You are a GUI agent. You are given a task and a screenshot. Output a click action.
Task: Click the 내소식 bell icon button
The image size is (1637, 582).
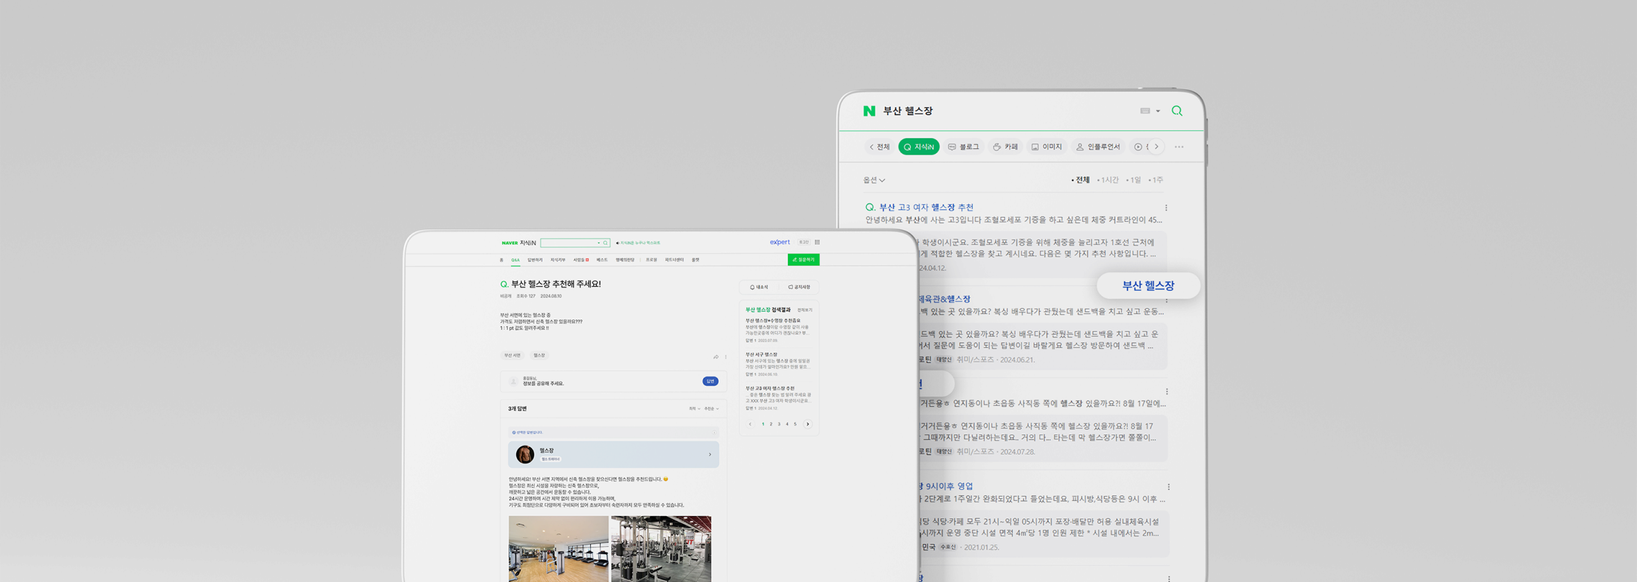point(759,287)
